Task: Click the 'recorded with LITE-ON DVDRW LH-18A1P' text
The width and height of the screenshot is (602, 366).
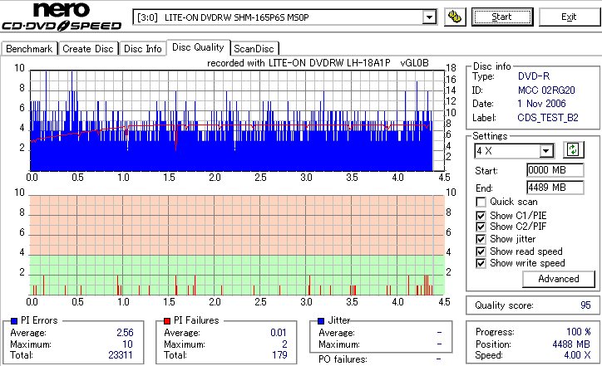Action: (x=299, y=63)
